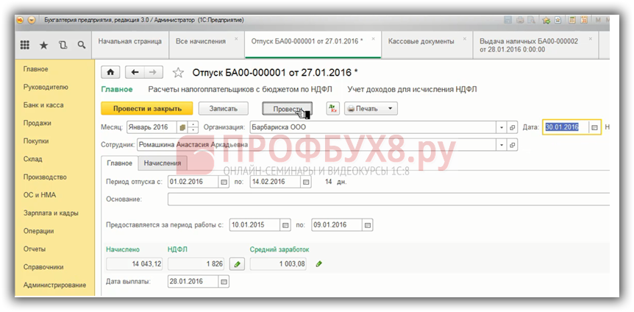Expand the Печать button dropdown arrow

click(391, 108)
